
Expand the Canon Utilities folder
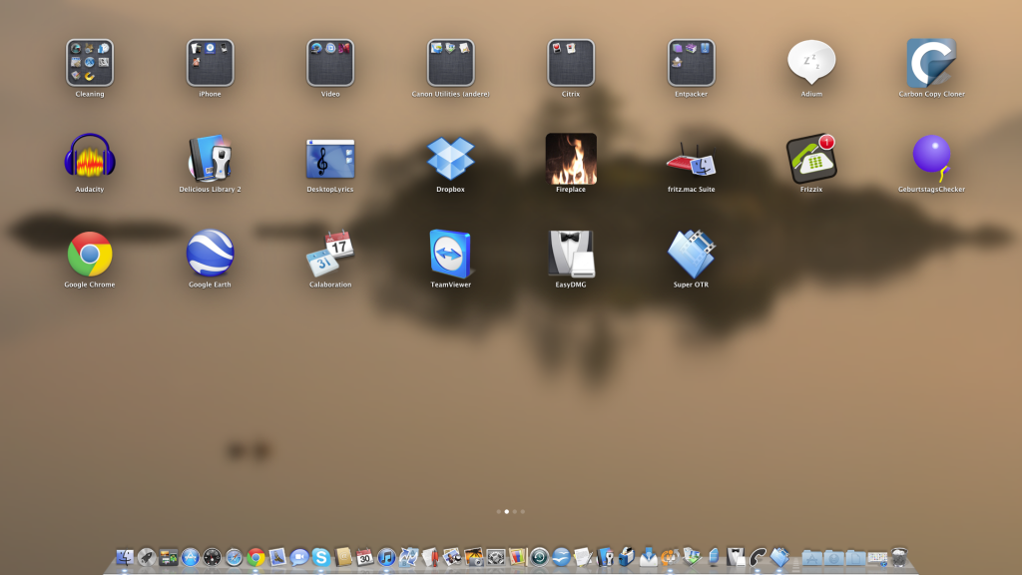point(450,63)
